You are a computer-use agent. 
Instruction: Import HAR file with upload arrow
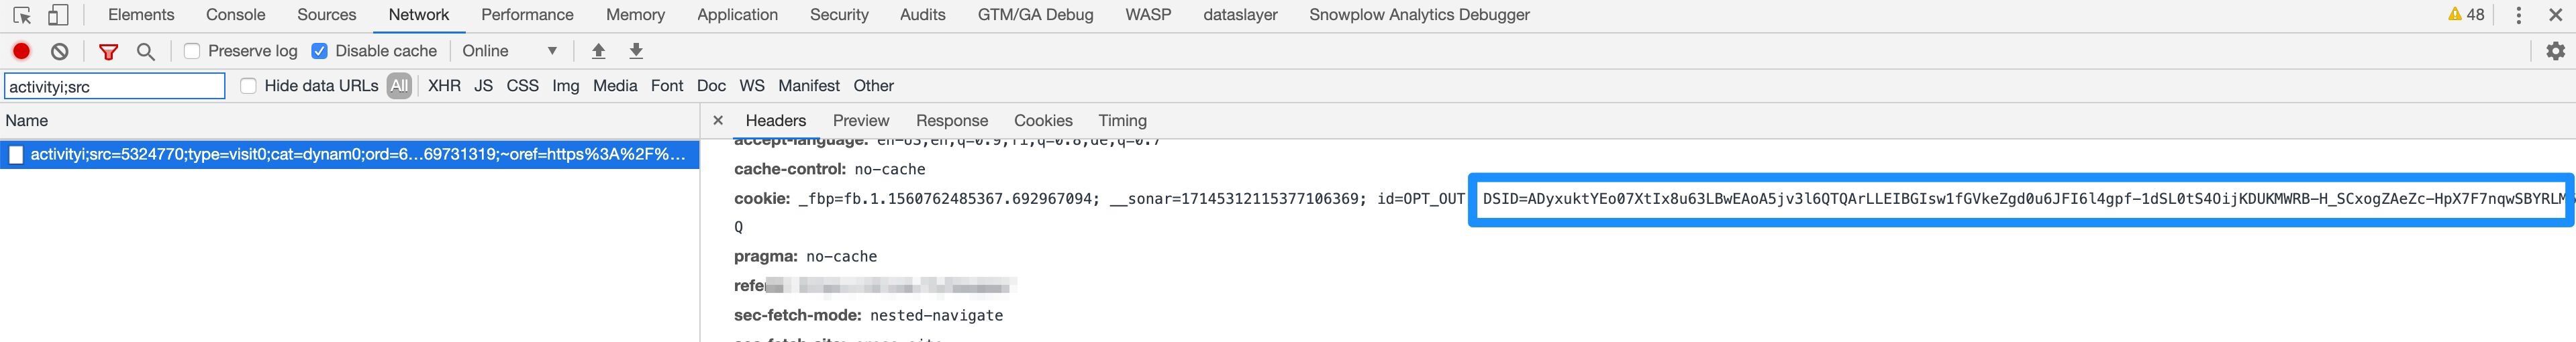(x=599, y=51)
